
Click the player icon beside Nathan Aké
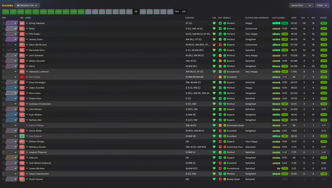[27, 120]
